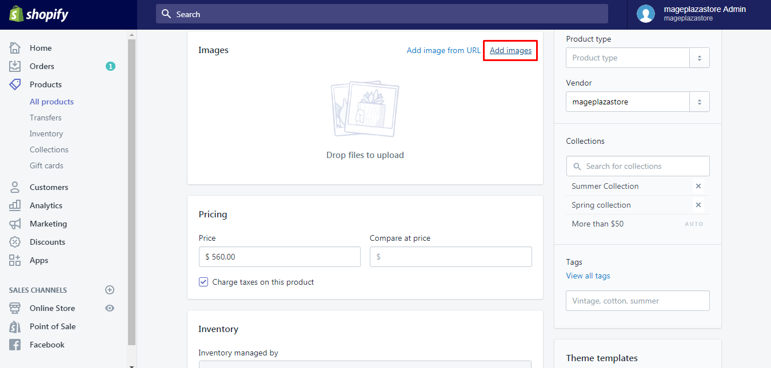This screenshot has height=368, width=771.
Task: Remove Spring collection with its X icon
Action: (698, 205)
